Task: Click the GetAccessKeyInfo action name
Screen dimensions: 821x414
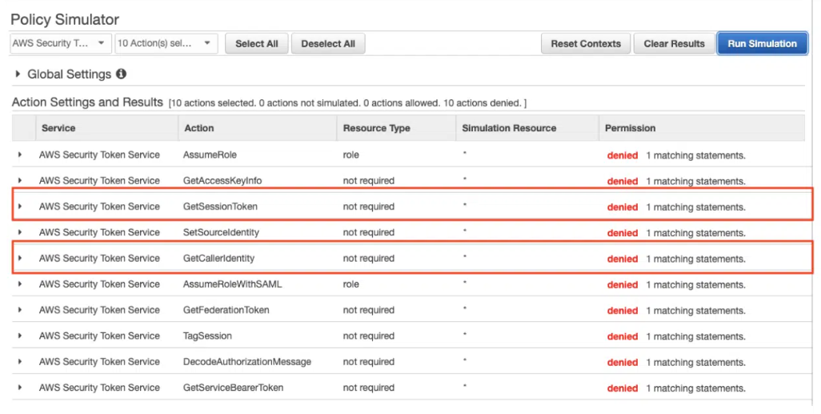Action: coord(222,181)
